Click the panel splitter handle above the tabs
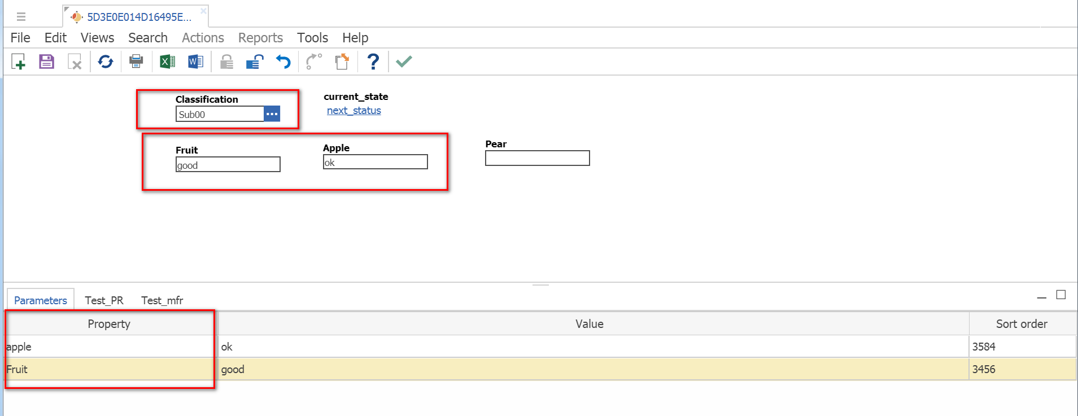 pyautogui.click(x=540, y=285)
